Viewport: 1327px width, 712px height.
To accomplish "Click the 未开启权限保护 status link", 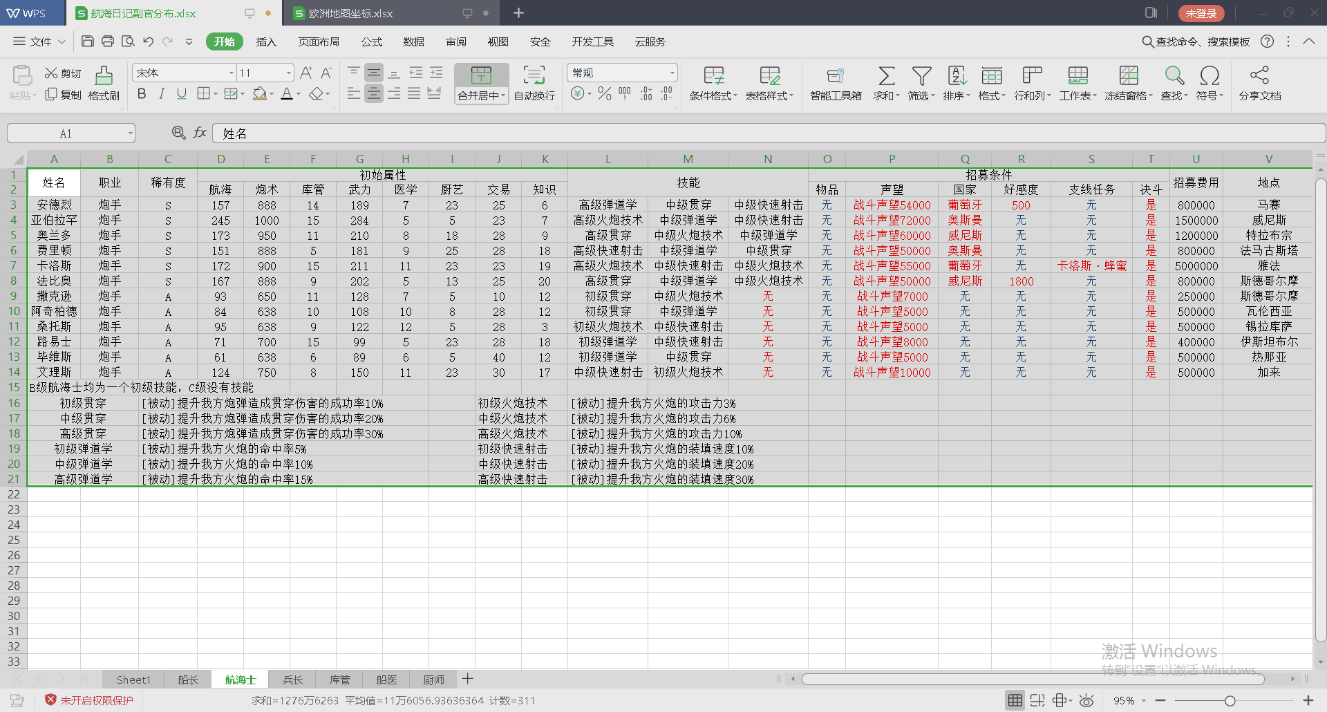I will 89,700.
